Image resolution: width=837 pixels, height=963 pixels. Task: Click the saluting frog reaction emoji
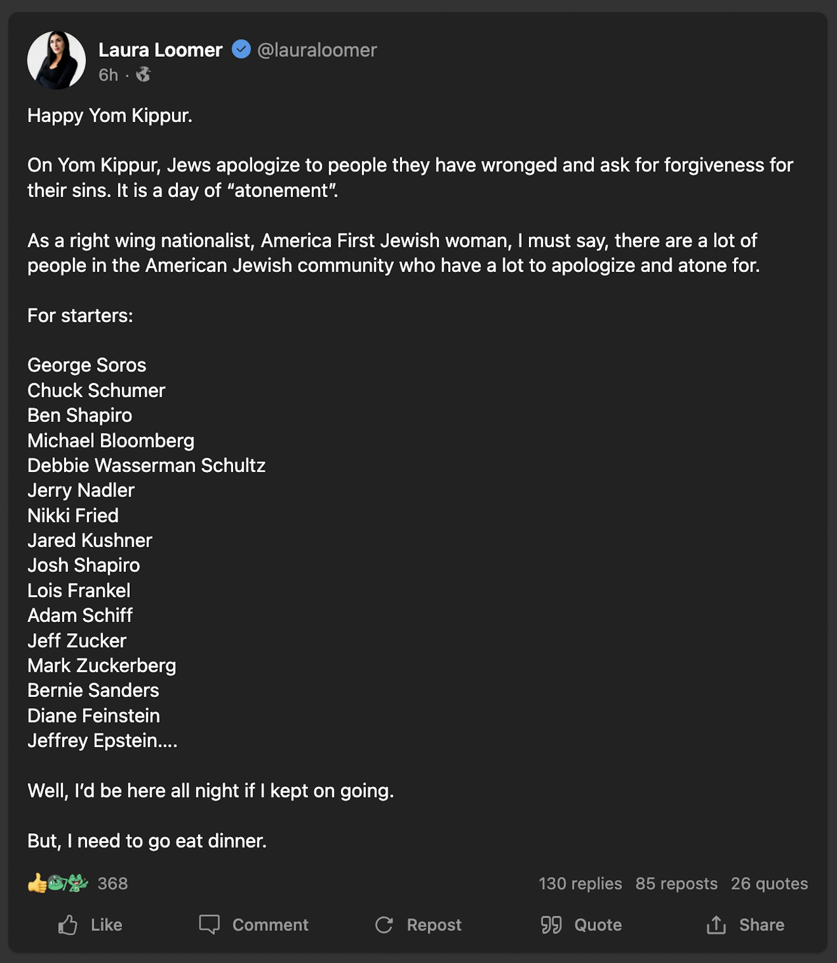point(57,883)
